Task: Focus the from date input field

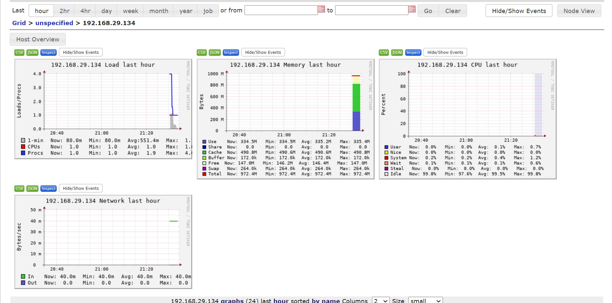Action: tap(281, 10)
